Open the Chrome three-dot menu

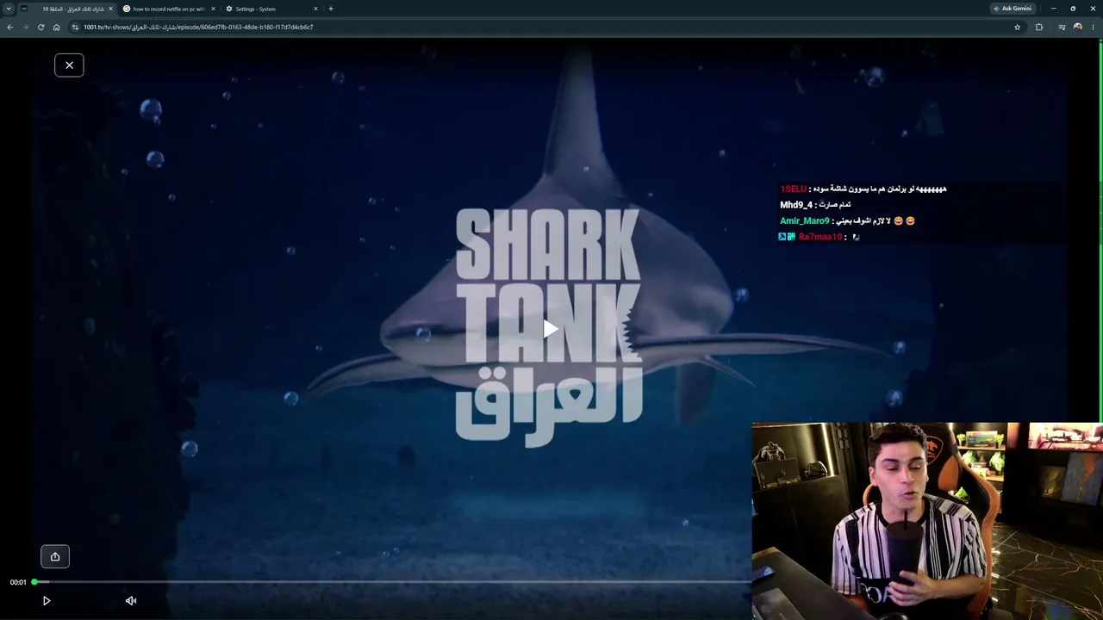1094,27
